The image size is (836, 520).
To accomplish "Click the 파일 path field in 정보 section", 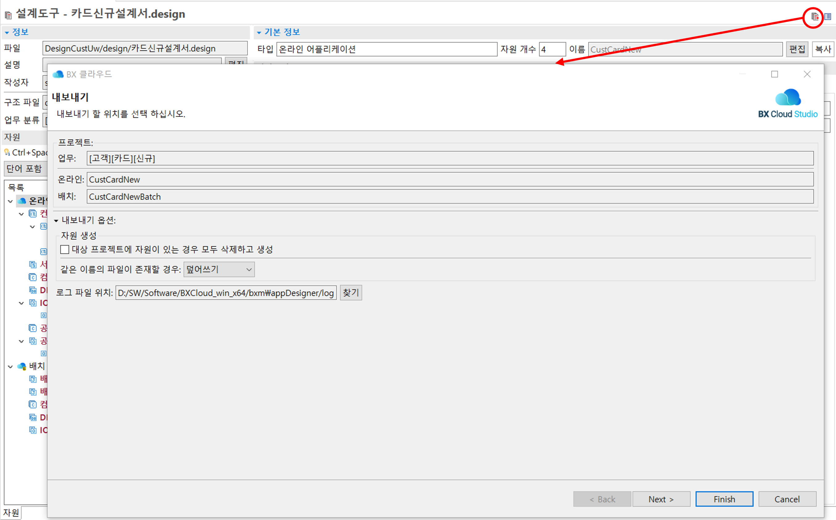I will (x=145, y=48).
